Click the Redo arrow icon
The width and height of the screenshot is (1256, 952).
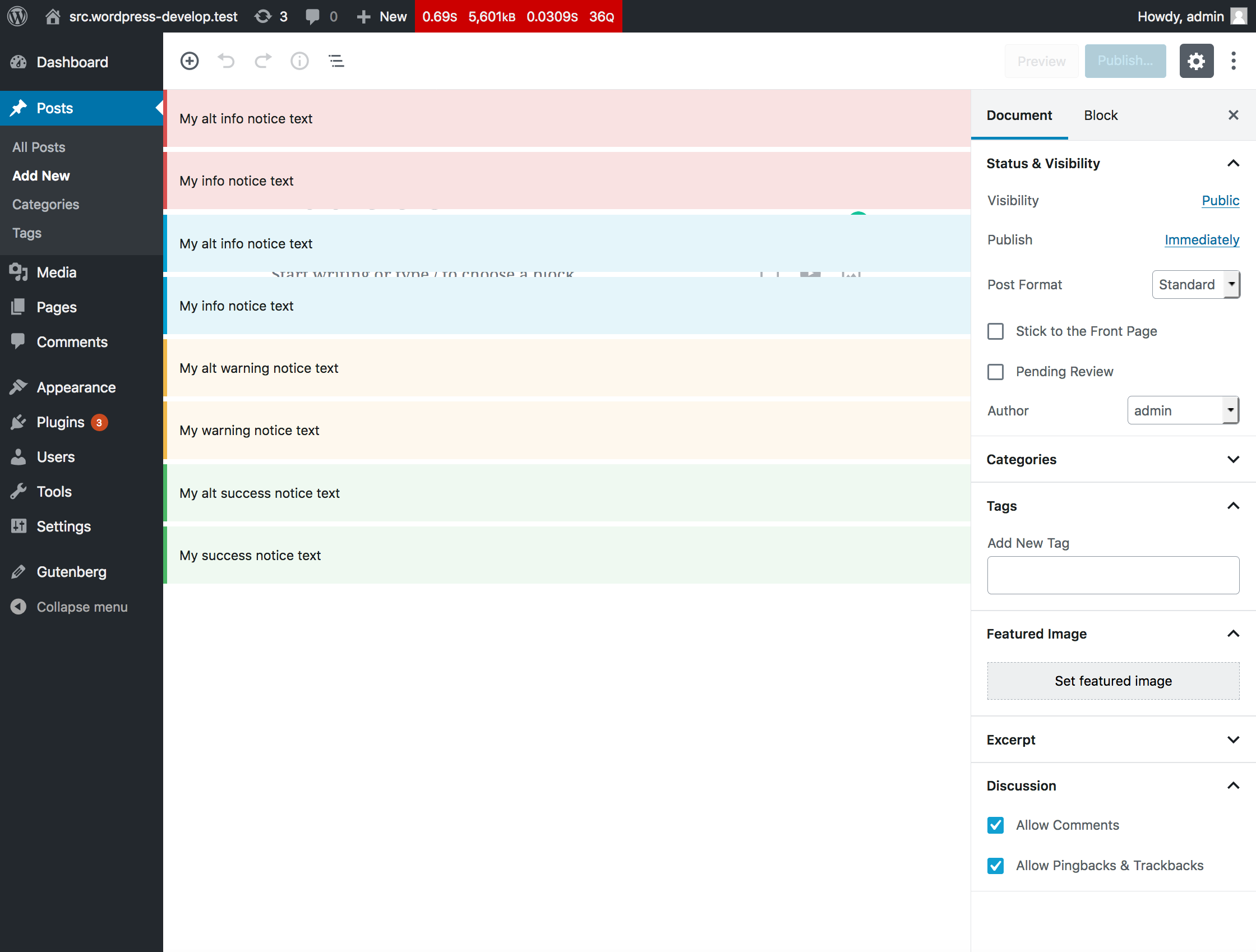coord(263,61)
